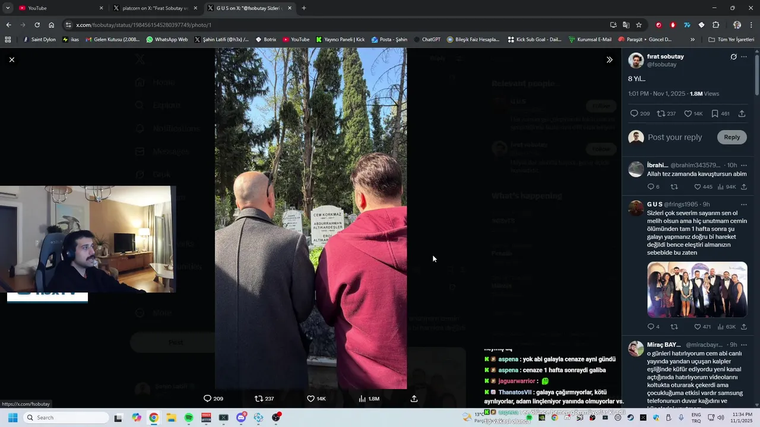Image resolution: width=760 pixels, height=427 pixels.
Task: Open Windows Start menu
Action: (x=12, y=418)
